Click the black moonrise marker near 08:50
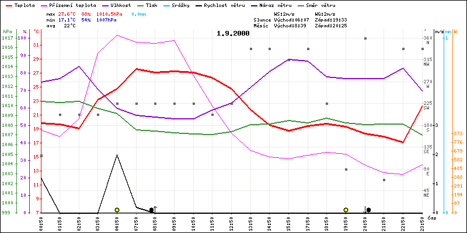 (152, 210)
